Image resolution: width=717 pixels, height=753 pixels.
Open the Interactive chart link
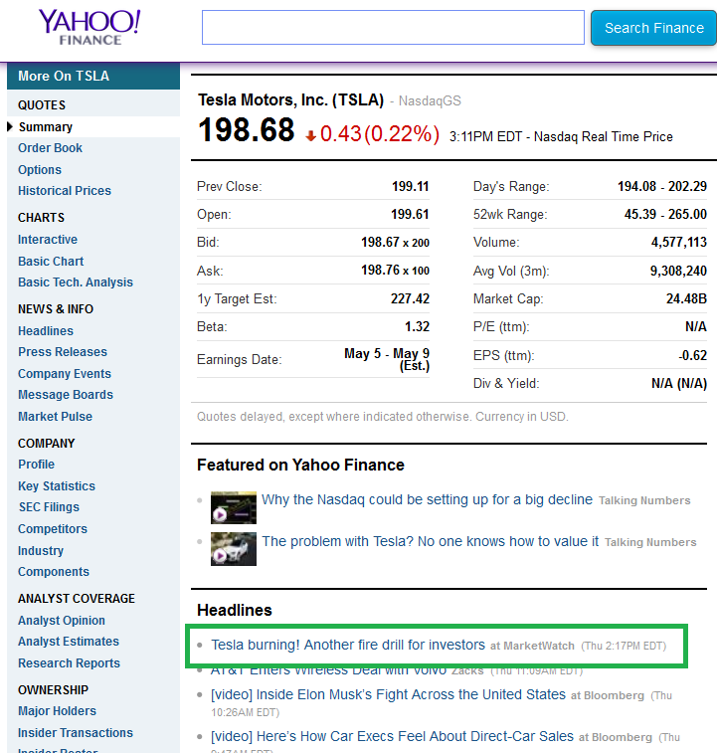coord(47,240)
